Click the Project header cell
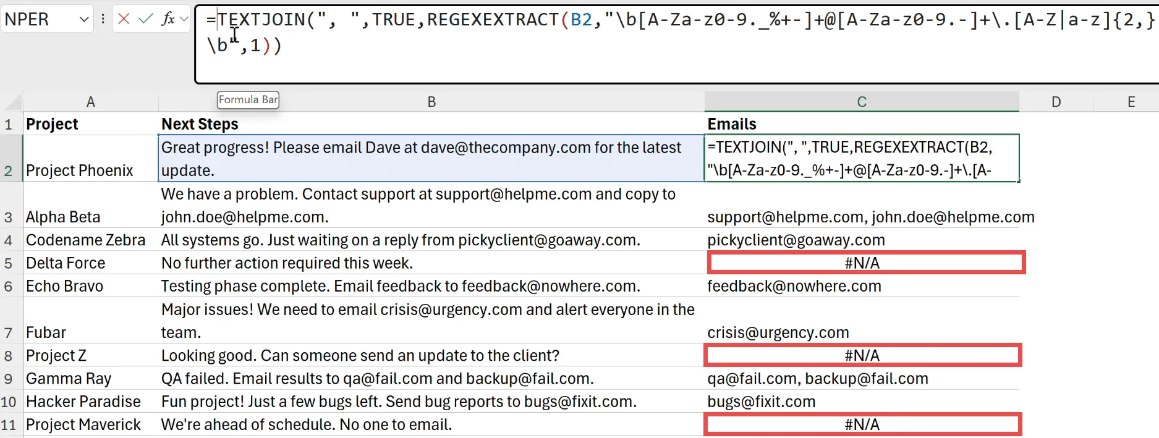 (x=91, y=124)
